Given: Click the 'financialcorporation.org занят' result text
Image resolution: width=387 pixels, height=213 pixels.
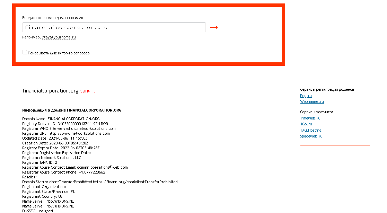Looking at the screenshot, I should pos(59,91).
